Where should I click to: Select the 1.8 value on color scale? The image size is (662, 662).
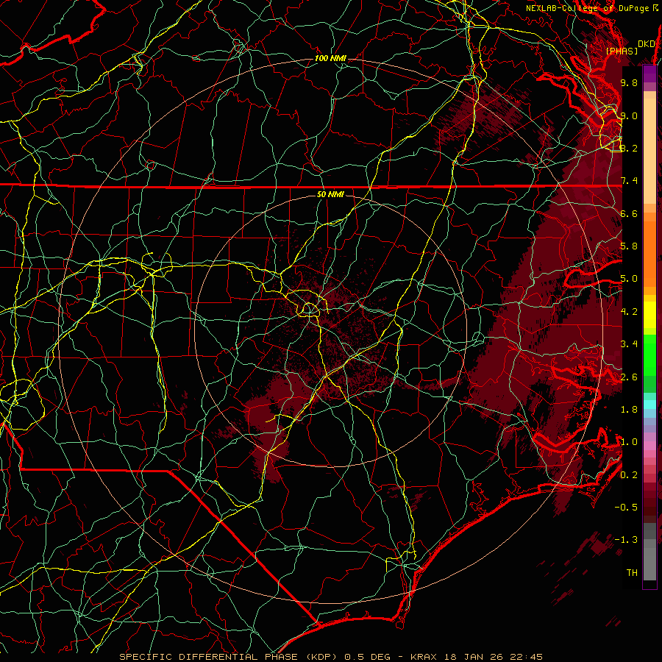(x=629, y=410)
